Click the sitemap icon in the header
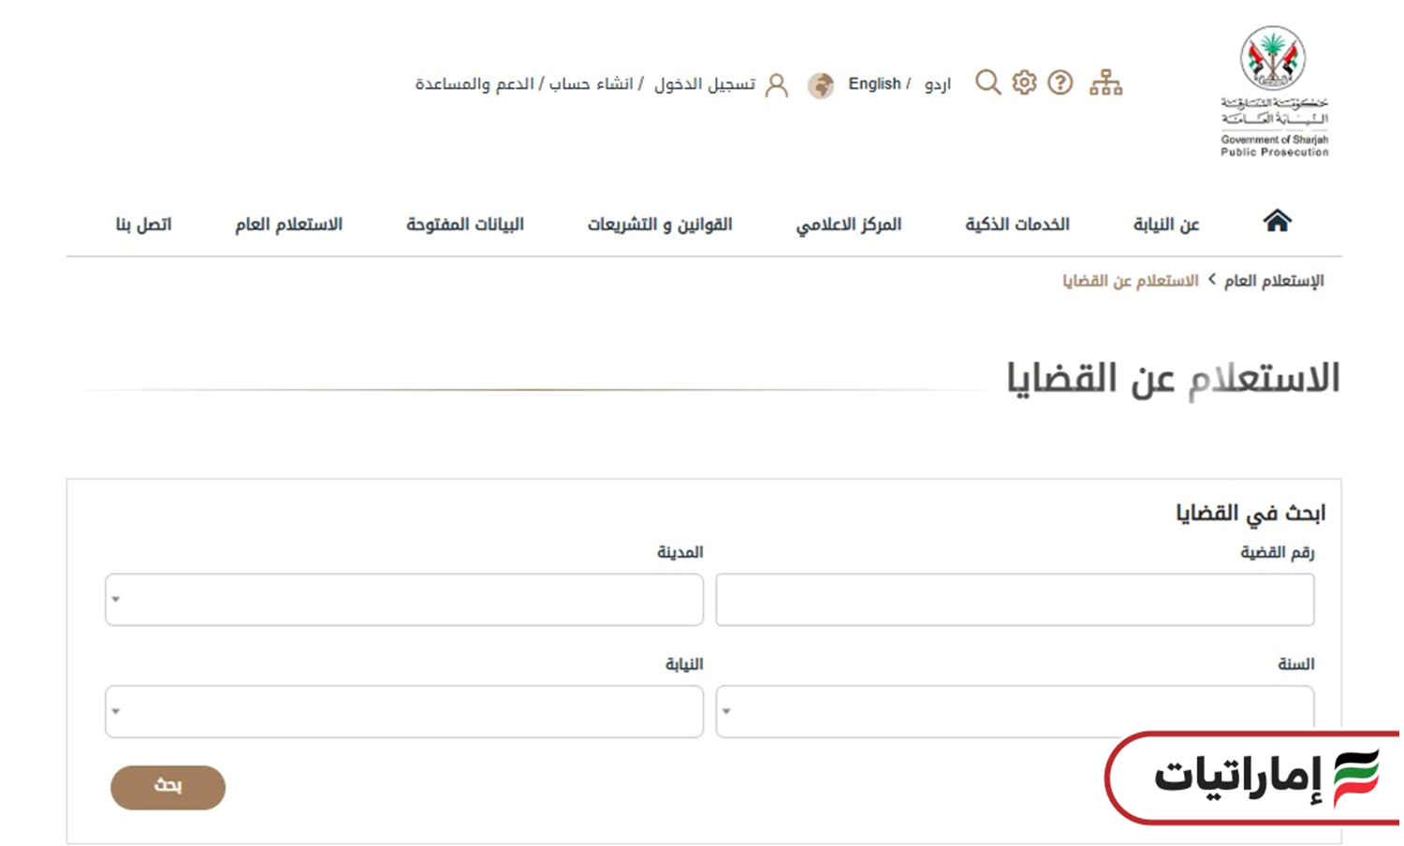Screen dimensions: 1404x846 (x=1105, y=82)
